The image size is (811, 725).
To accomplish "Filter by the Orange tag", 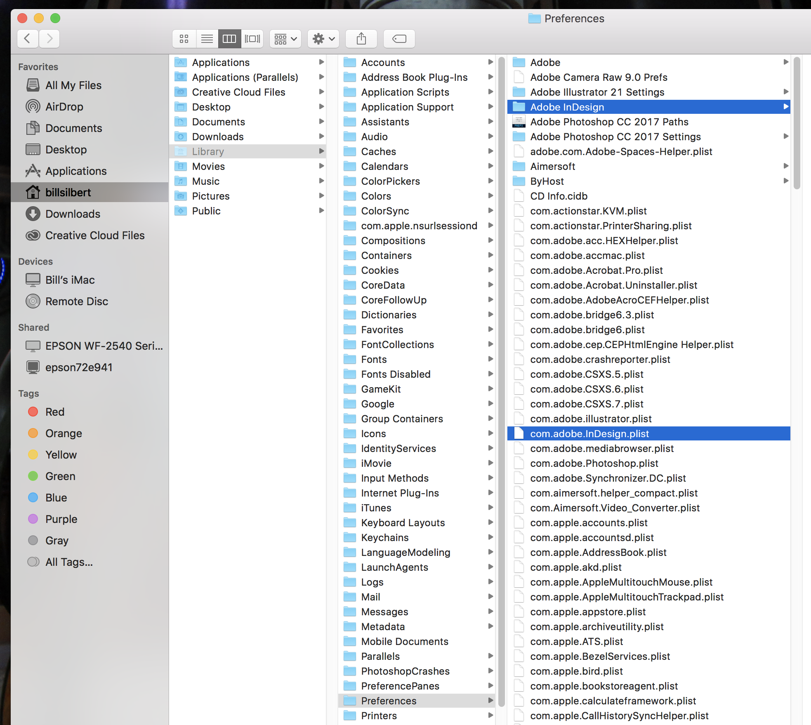I will pyautogui.click(x=90, y=433).
